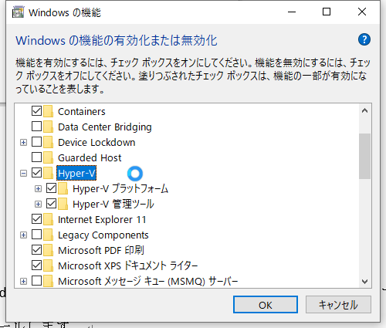Click the blue help question mark icon
This screenshot has width=386, height=328.
364,39
